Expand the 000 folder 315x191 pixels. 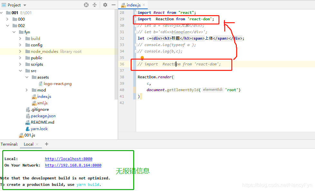click(x=7, y=19)
